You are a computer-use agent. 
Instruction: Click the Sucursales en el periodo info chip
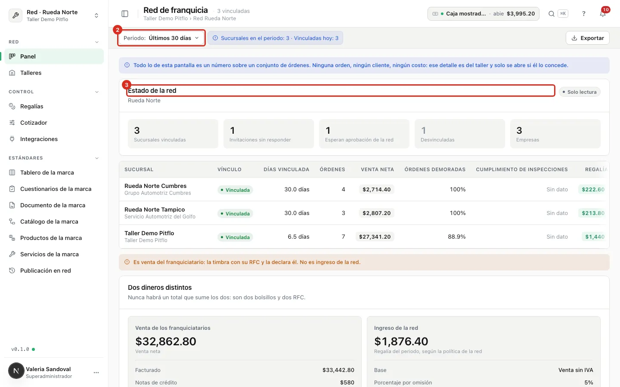pos(276,38)
